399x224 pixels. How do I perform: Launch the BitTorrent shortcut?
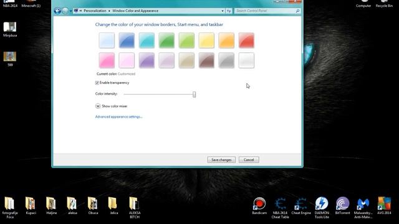342,206
